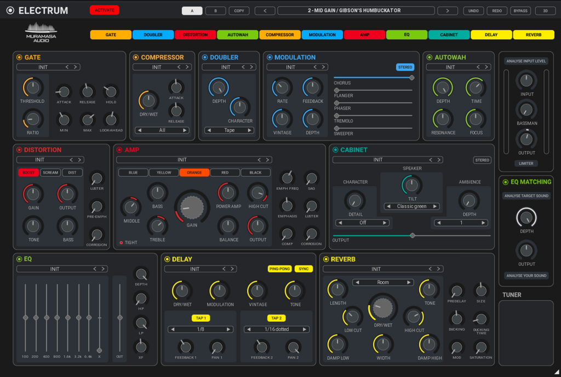Select the AUTOWAH tab in the module strip
The height and width of the screenshot is (377, 561).
coord(238,34)
